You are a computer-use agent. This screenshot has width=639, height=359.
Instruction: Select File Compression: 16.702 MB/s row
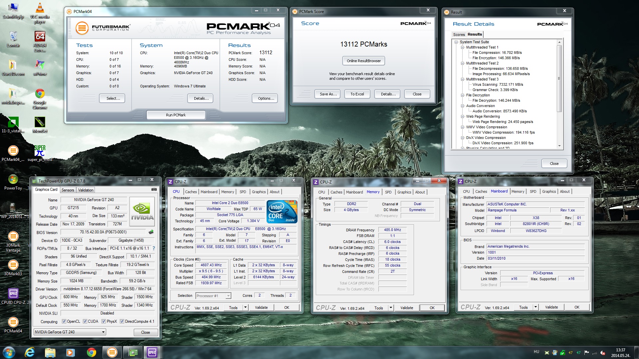click(x=497, y=53)
